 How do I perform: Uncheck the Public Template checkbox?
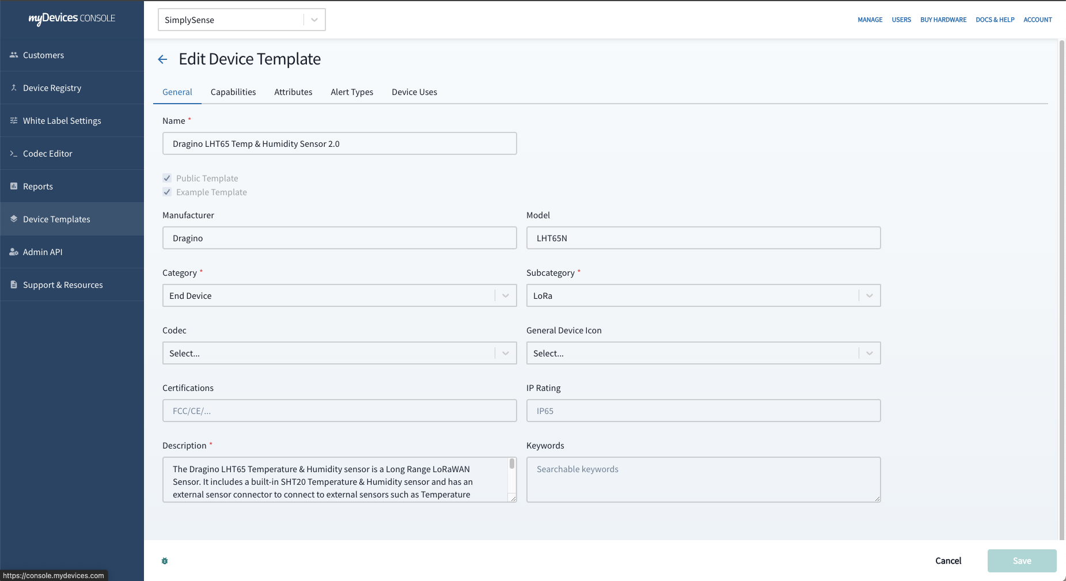(166, 178)
